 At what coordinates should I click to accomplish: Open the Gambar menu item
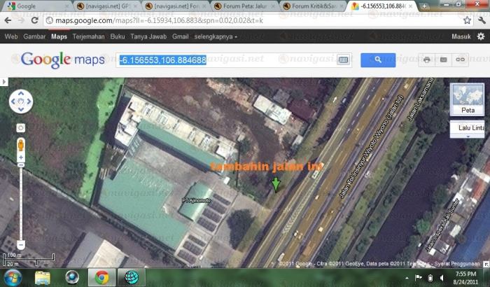pyautogui.click(x=34, y=36)
